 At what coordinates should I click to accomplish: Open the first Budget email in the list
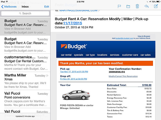pos(25,26)
